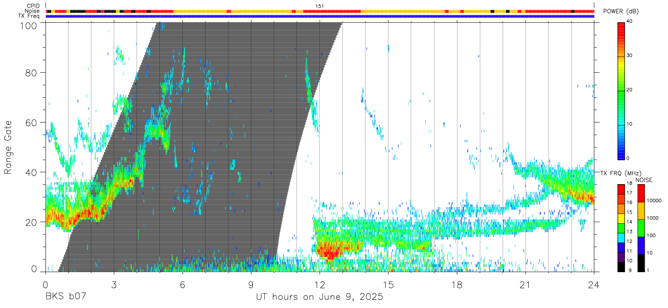Click x-axis tick label '18'
This screenshot has height=308, width=668.
coord(457,285)
